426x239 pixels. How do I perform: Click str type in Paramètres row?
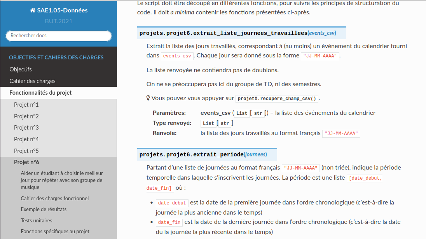click(x=258, y=113)
